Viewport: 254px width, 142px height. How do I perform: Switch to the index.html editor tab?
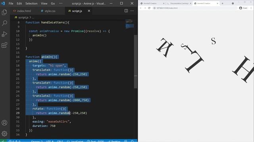point(22,11)
